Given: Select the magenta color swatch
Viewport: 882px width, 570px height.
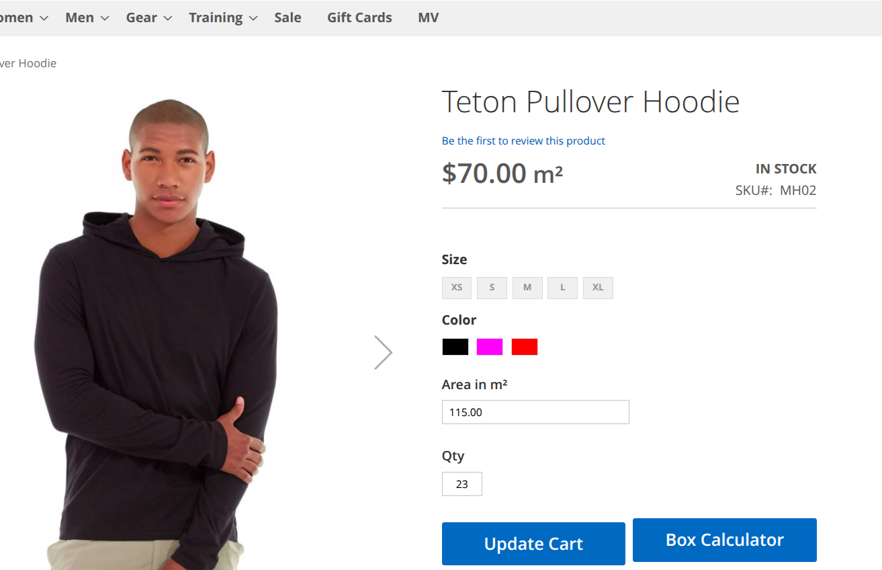Looking at the screenshot, I should point(490,347).
